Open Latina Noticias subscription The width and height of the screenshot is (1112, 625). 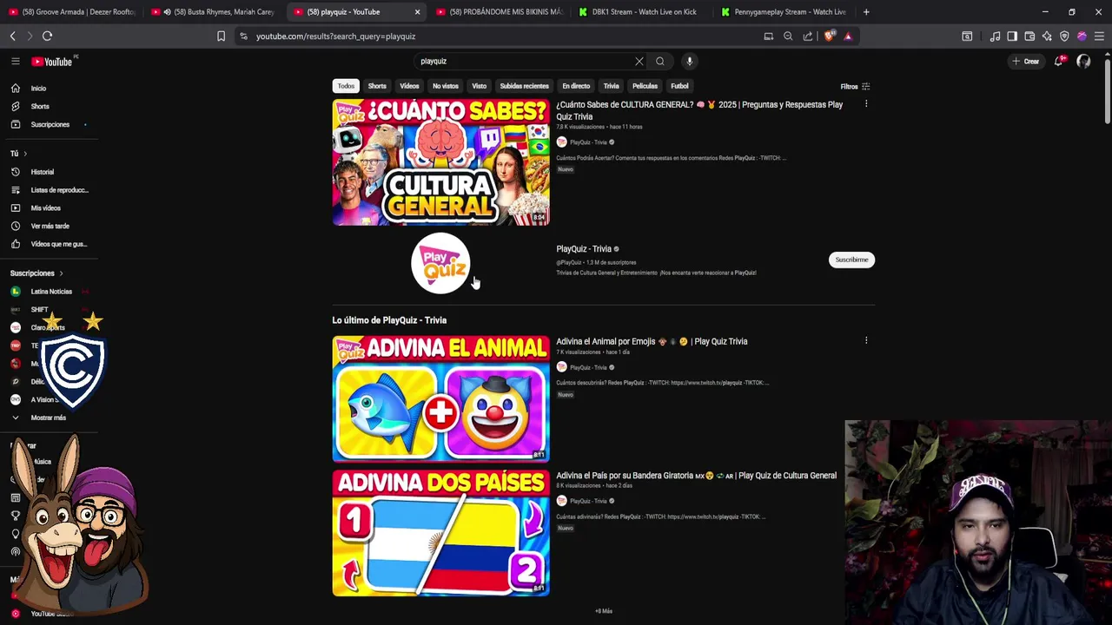tap(50, 292)
